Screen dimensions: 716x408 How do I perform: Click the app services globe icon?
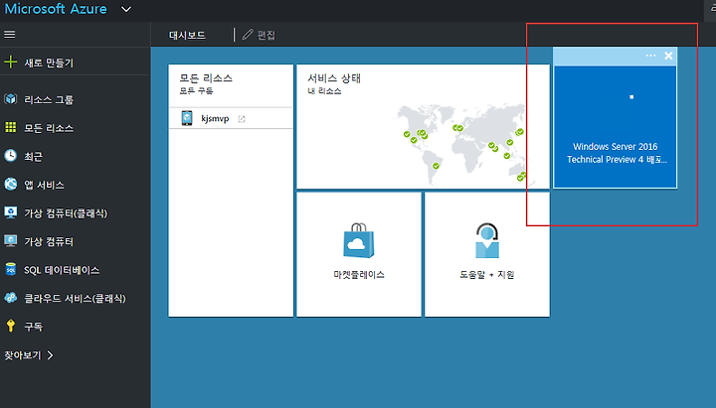[x=11, y=185]
